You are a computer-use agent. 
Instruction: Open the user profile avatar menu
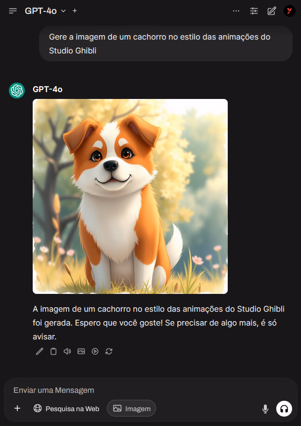[289, 11]
